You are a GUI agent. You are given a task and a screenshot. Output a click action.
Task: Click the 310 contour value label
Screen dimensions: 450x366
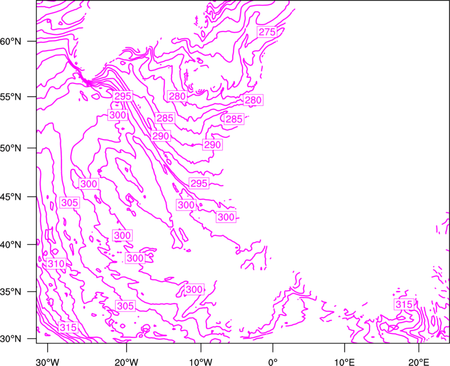click(56, 264)
